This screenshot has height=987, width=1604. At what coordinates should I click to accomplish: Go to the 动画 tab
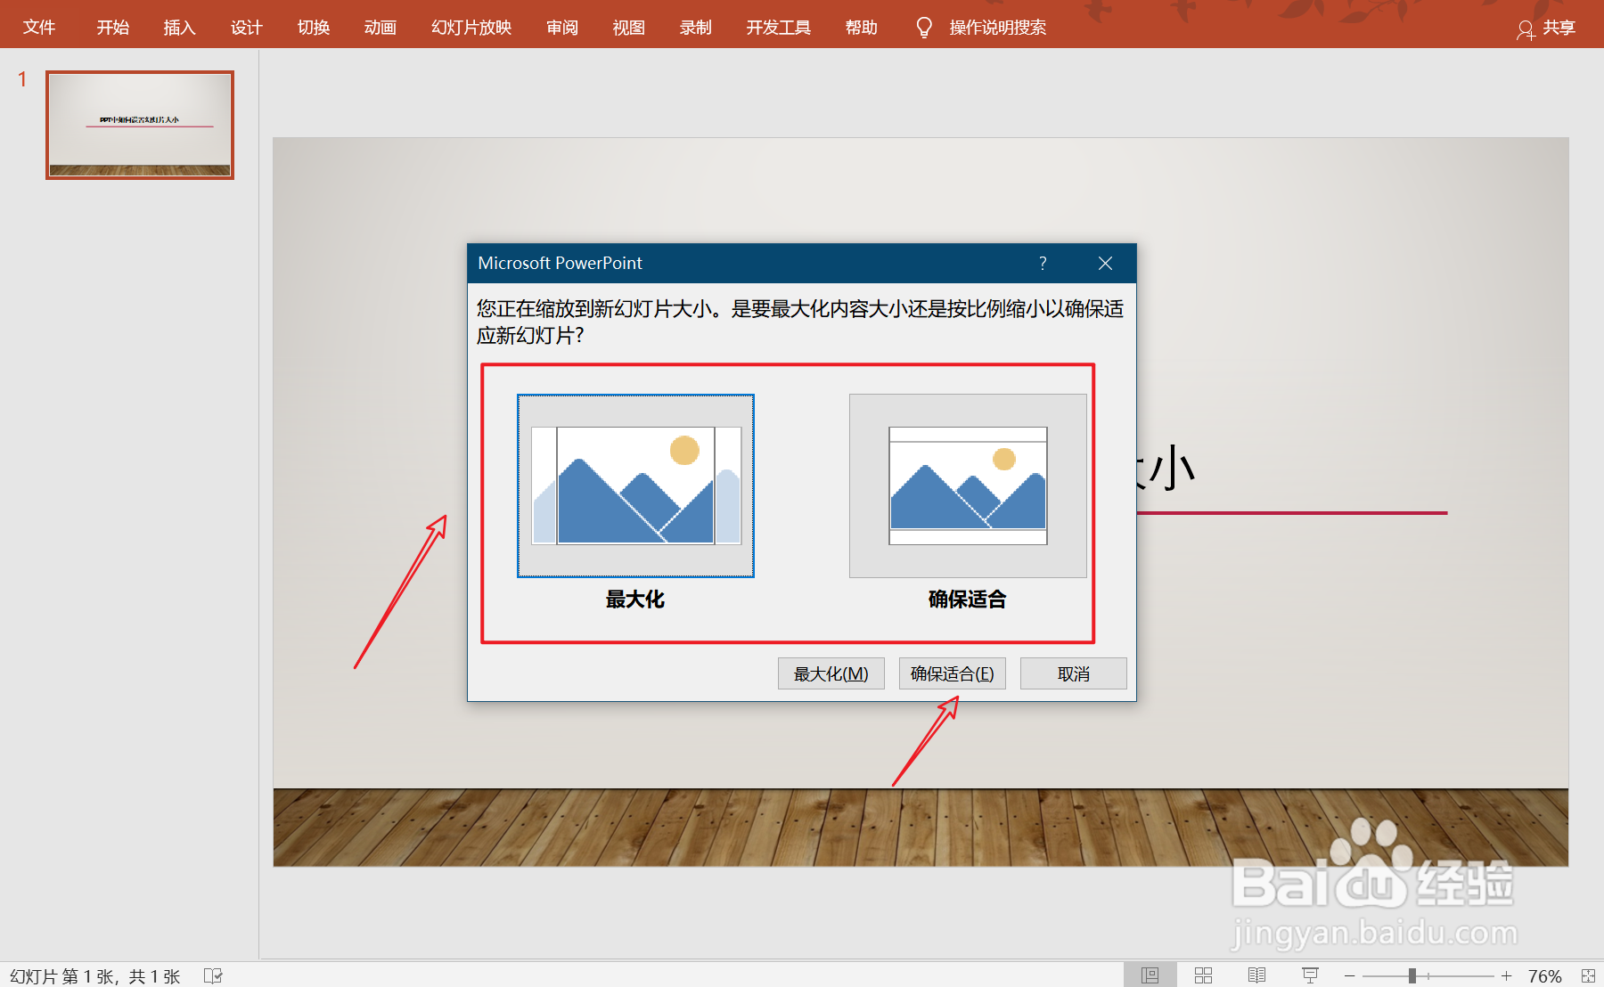pos(381,28)
